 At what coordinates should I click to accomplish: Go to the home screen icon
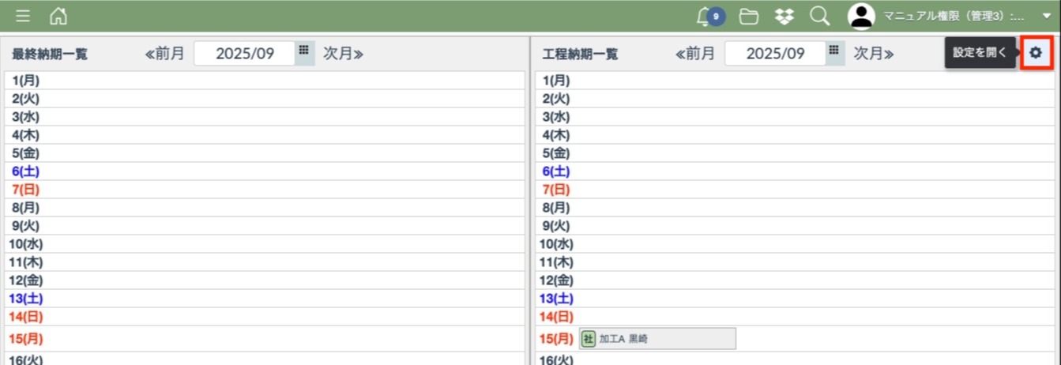(x=58, y=16)
